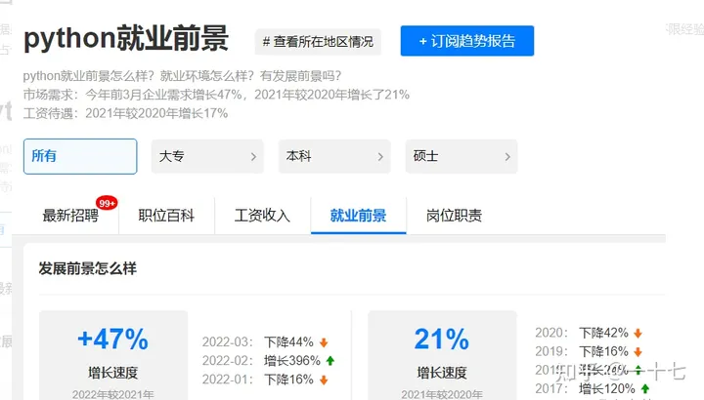
Task: Click the 2021年较2020年 caption
Action: 442,394
